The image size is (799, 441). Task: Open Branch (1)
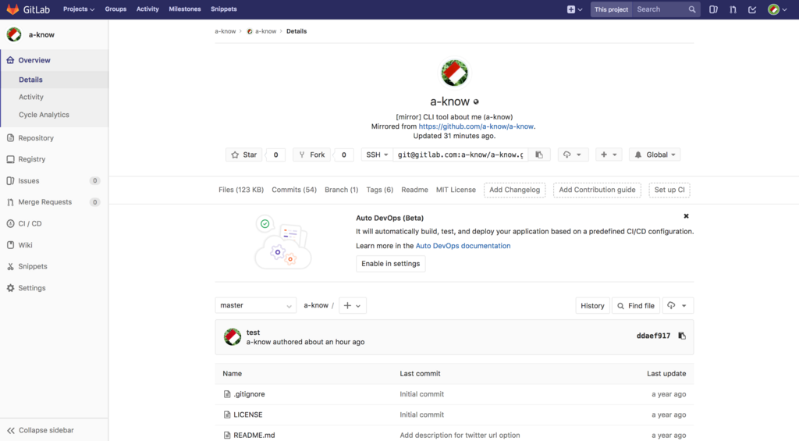pyautogui.click(x=342, y=190)
